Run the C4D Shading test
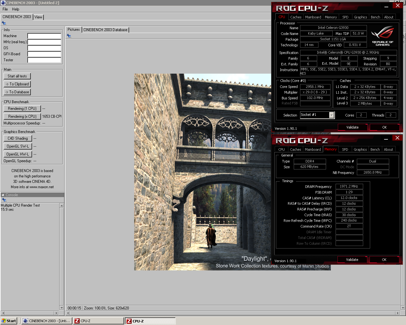 pos(18,138)
